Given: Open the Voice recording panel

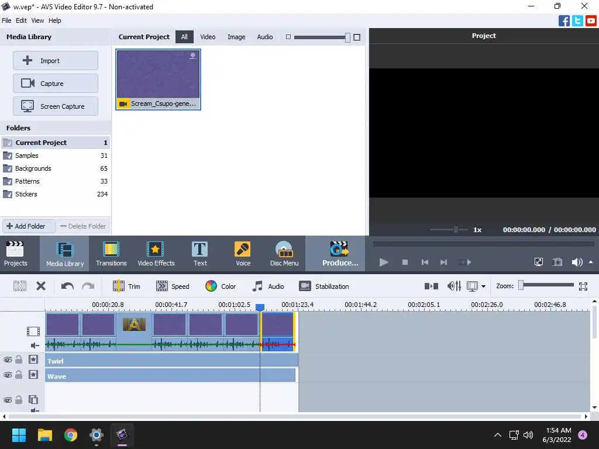Looking at the screenshot, I should (243, 254).
